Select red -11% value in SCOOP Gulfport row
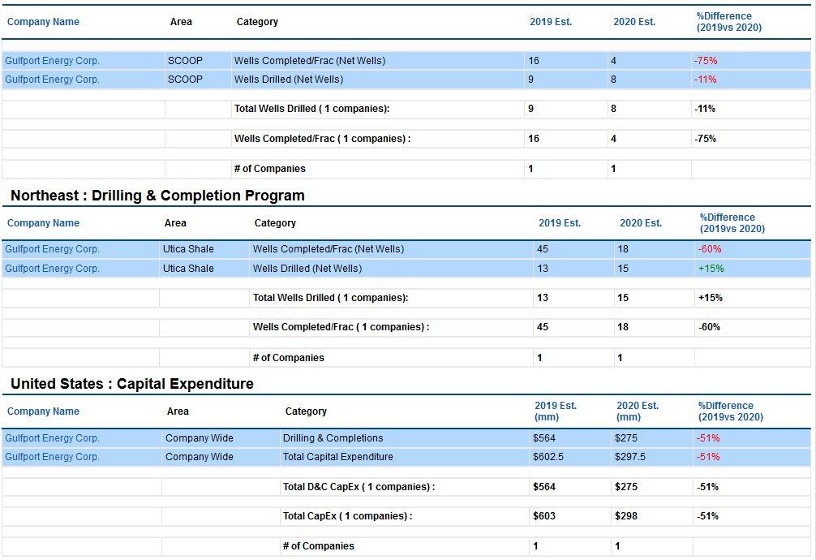Image resolution: width=816 pixels, height=560 pixels. [x=705, y=80]
